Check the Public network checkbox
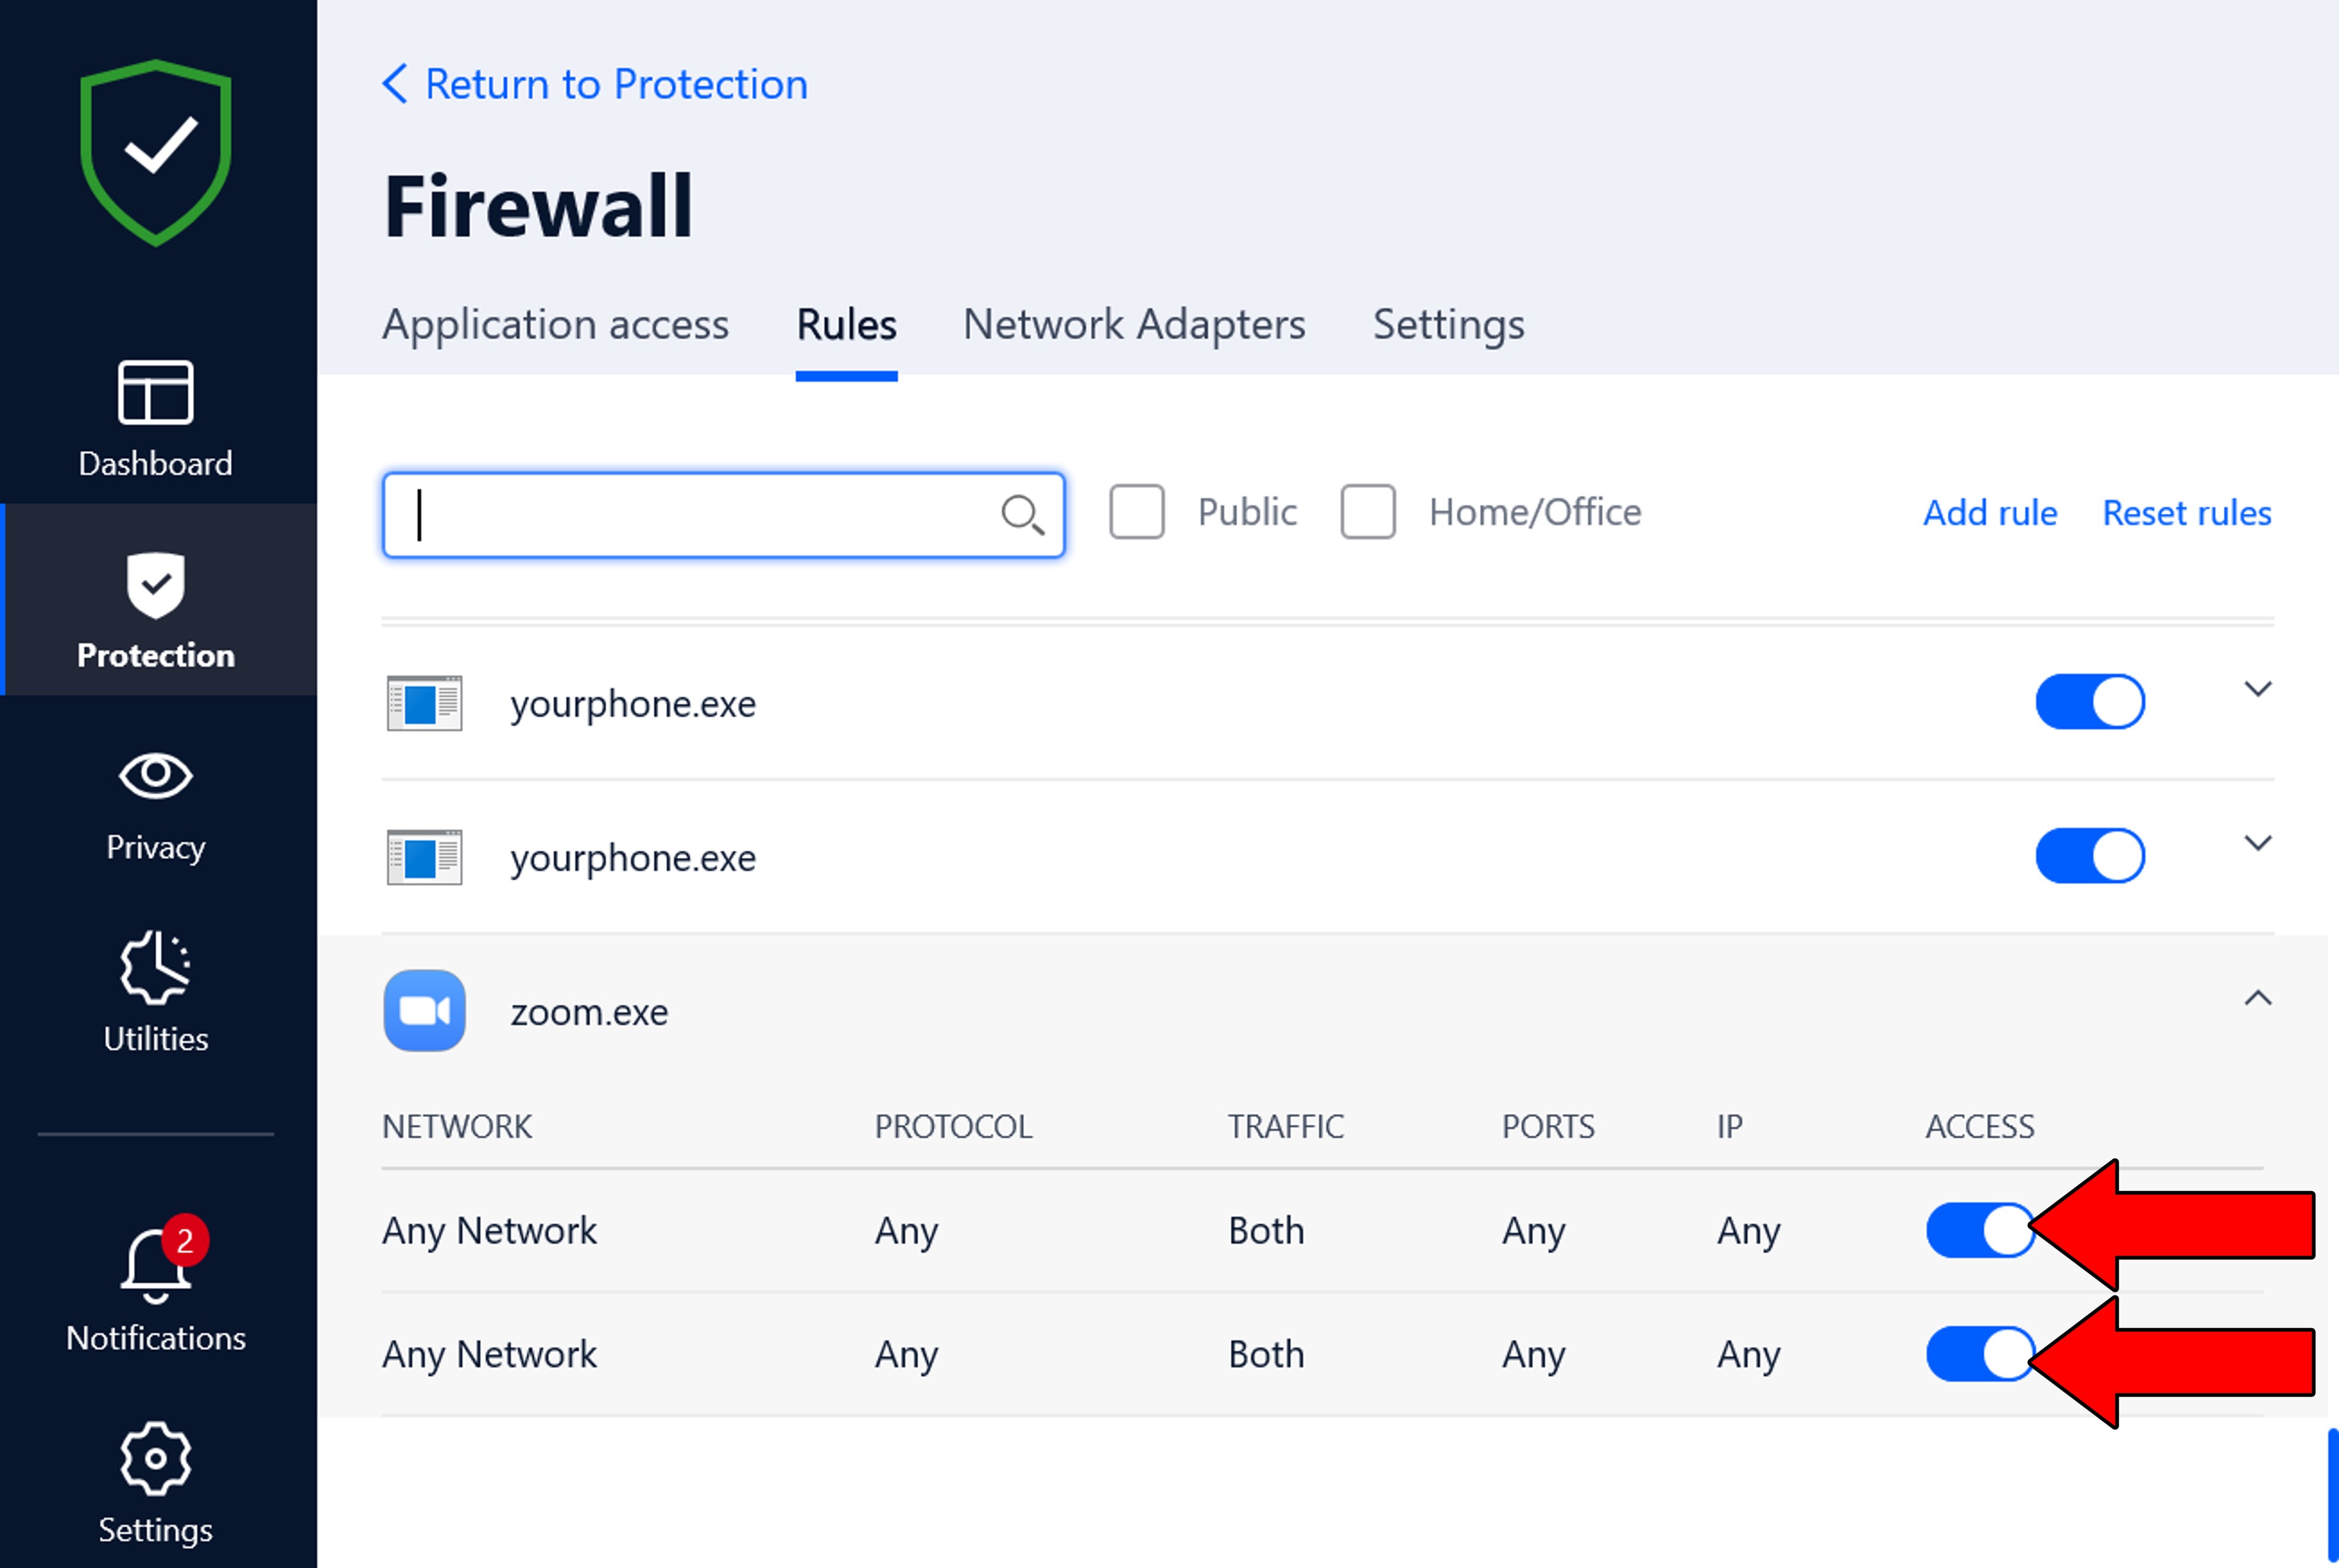The height and width of the screenshot is (1568, 2339). [1137, 512]
